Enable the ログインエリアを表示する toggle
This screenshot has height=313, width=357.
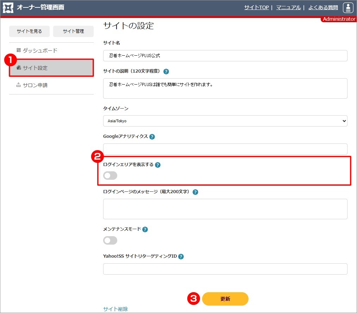pyautogui.click(x=110, y=176)
